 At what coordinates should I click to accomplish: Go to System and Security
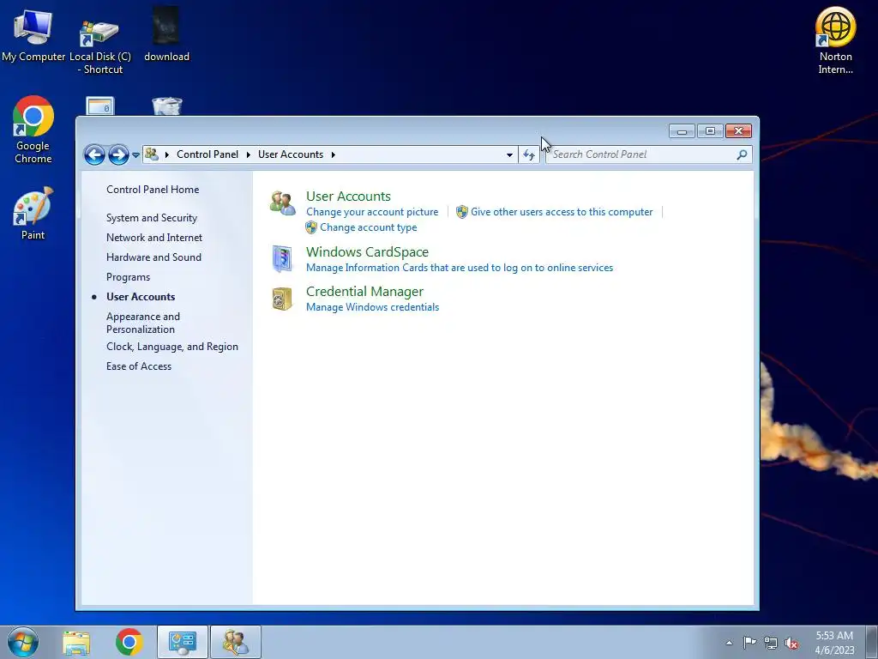[152, 218]
